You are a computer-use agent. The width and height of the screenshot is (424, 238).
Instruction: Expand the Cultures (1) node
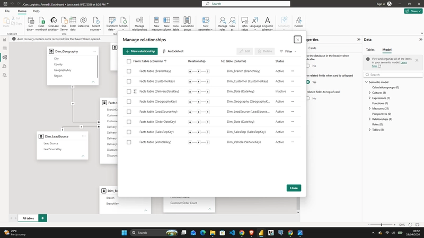tap(369, 93)
